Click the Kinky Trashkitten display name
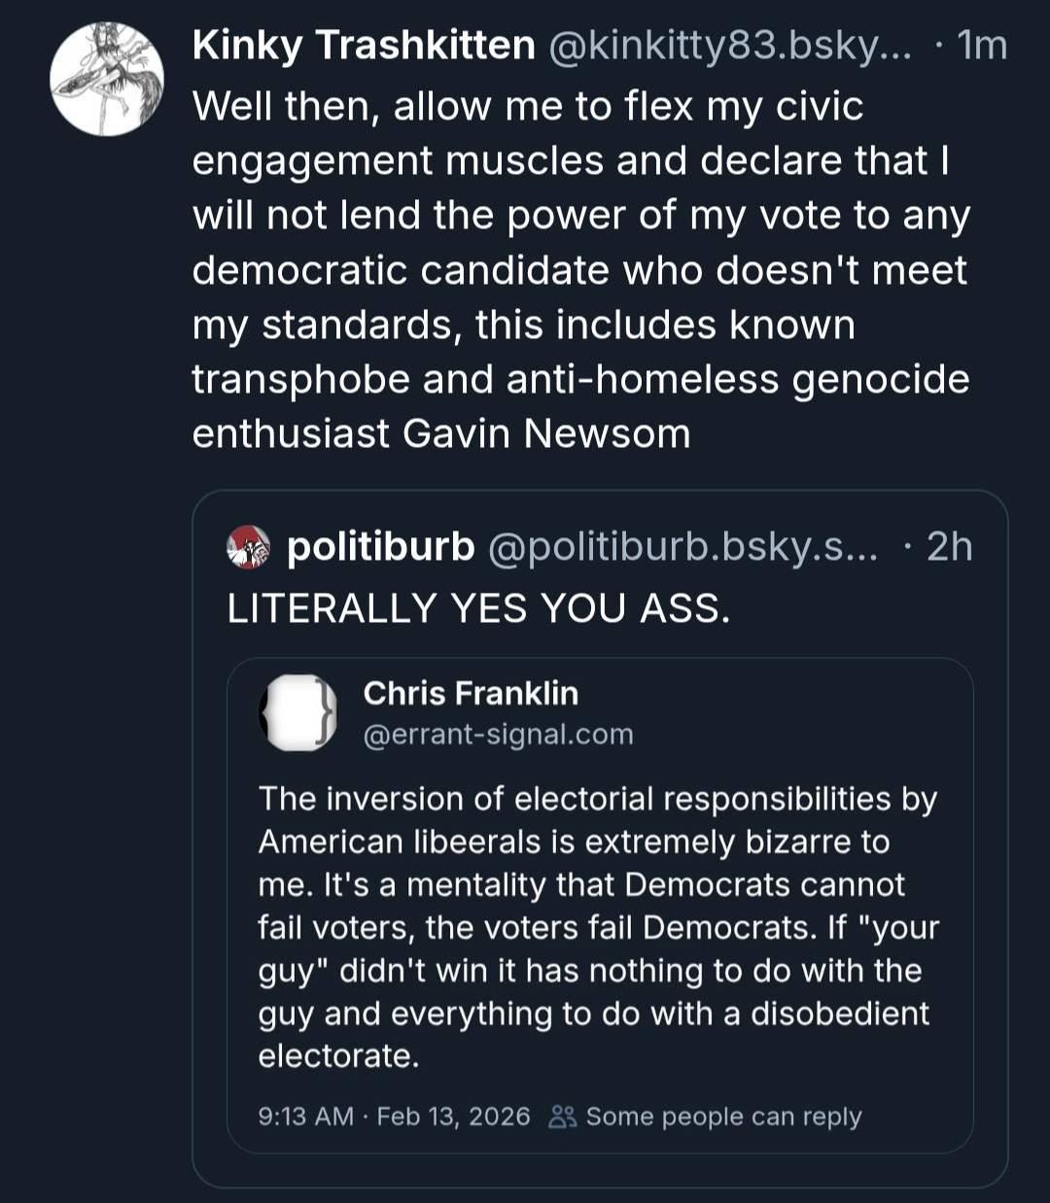 364,46
